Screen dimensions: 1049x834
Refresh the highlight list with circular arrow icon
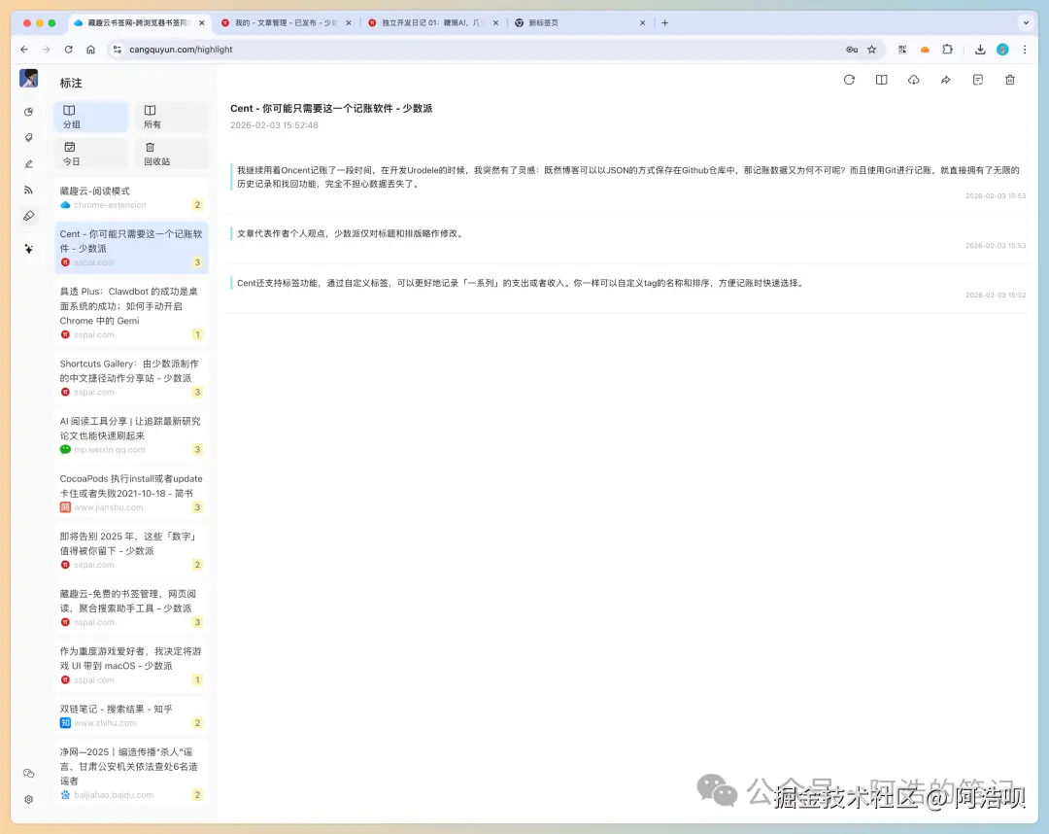point(849,80)
